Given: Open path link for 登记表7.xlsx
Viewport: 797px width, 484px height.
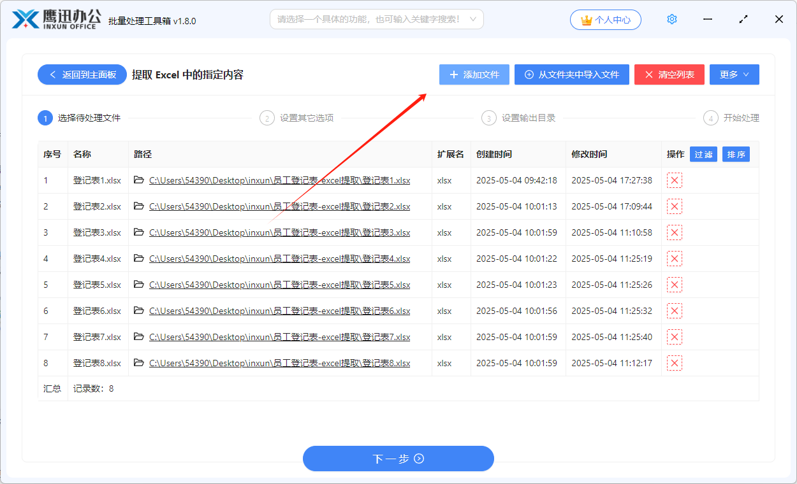Looking at the screenshot, I should tap(279, 337).
